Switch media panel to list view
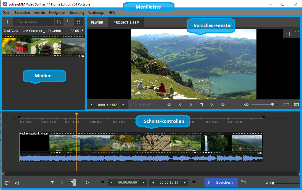 pos(69,22)
